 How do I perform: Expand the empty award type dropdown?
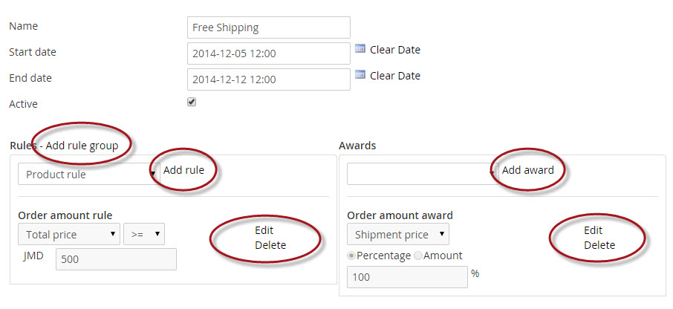[423, 174]
